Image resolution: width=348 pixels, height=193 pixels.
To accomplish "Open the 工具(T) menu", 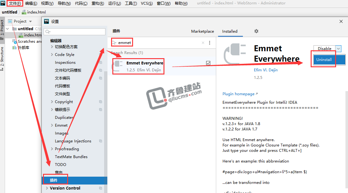I will coord(131,3).
